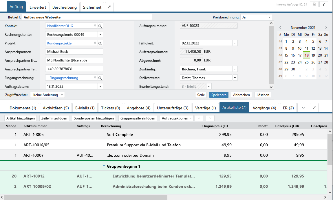Maximize the lower tab section

point(314,108)
